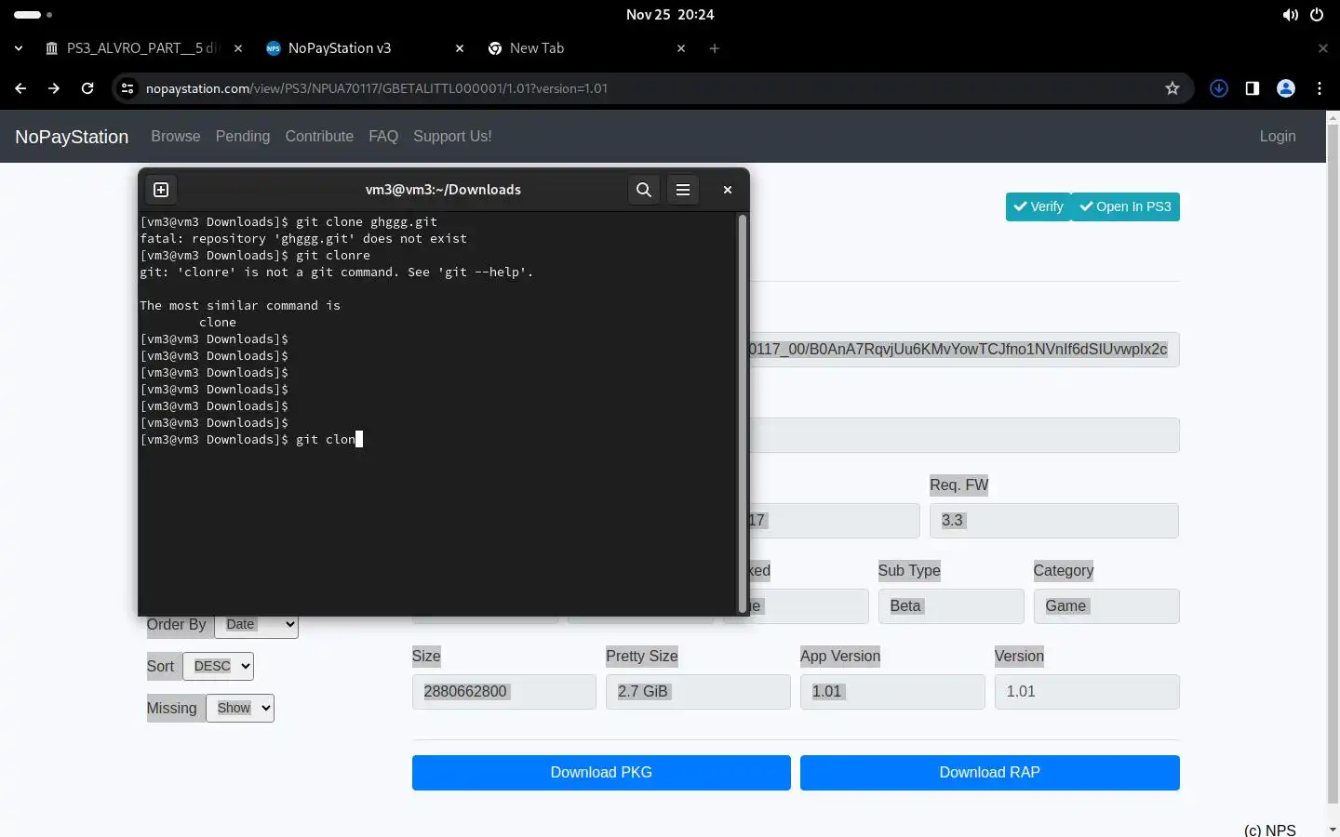
Task: Expand the Sort DESC dropdown
Action: 218,666
